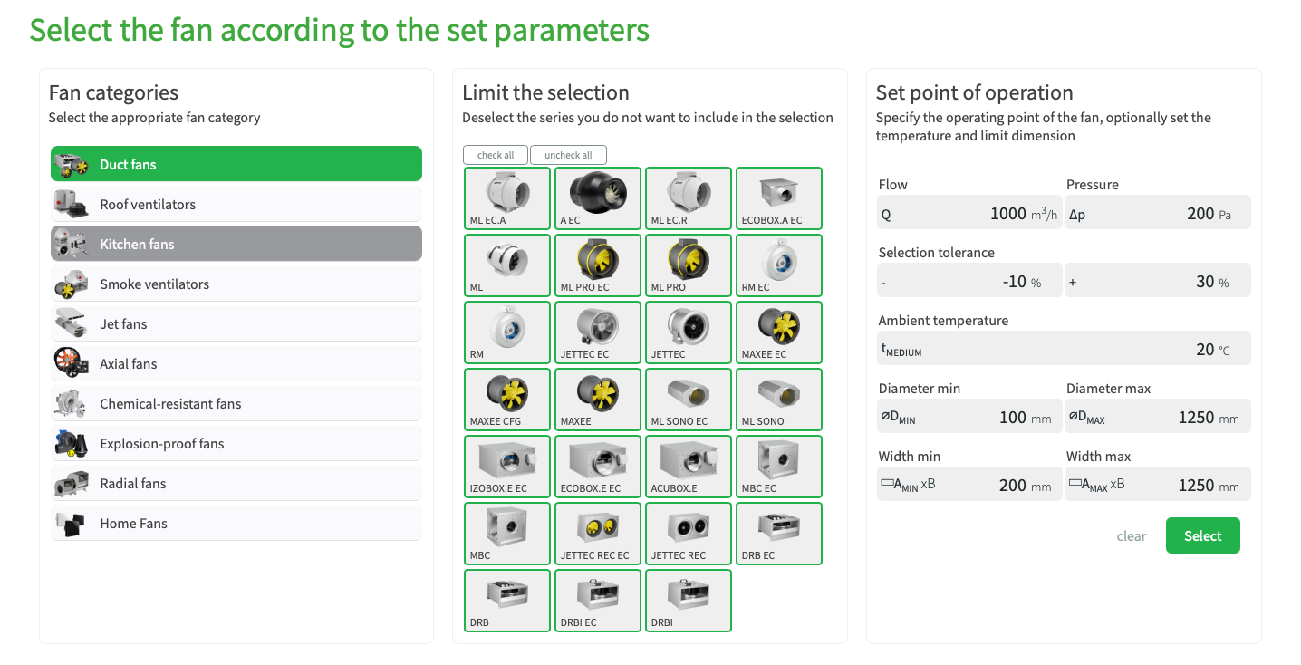
Task: Click the Flow Q input field
Action: click(x=969, y=213)
